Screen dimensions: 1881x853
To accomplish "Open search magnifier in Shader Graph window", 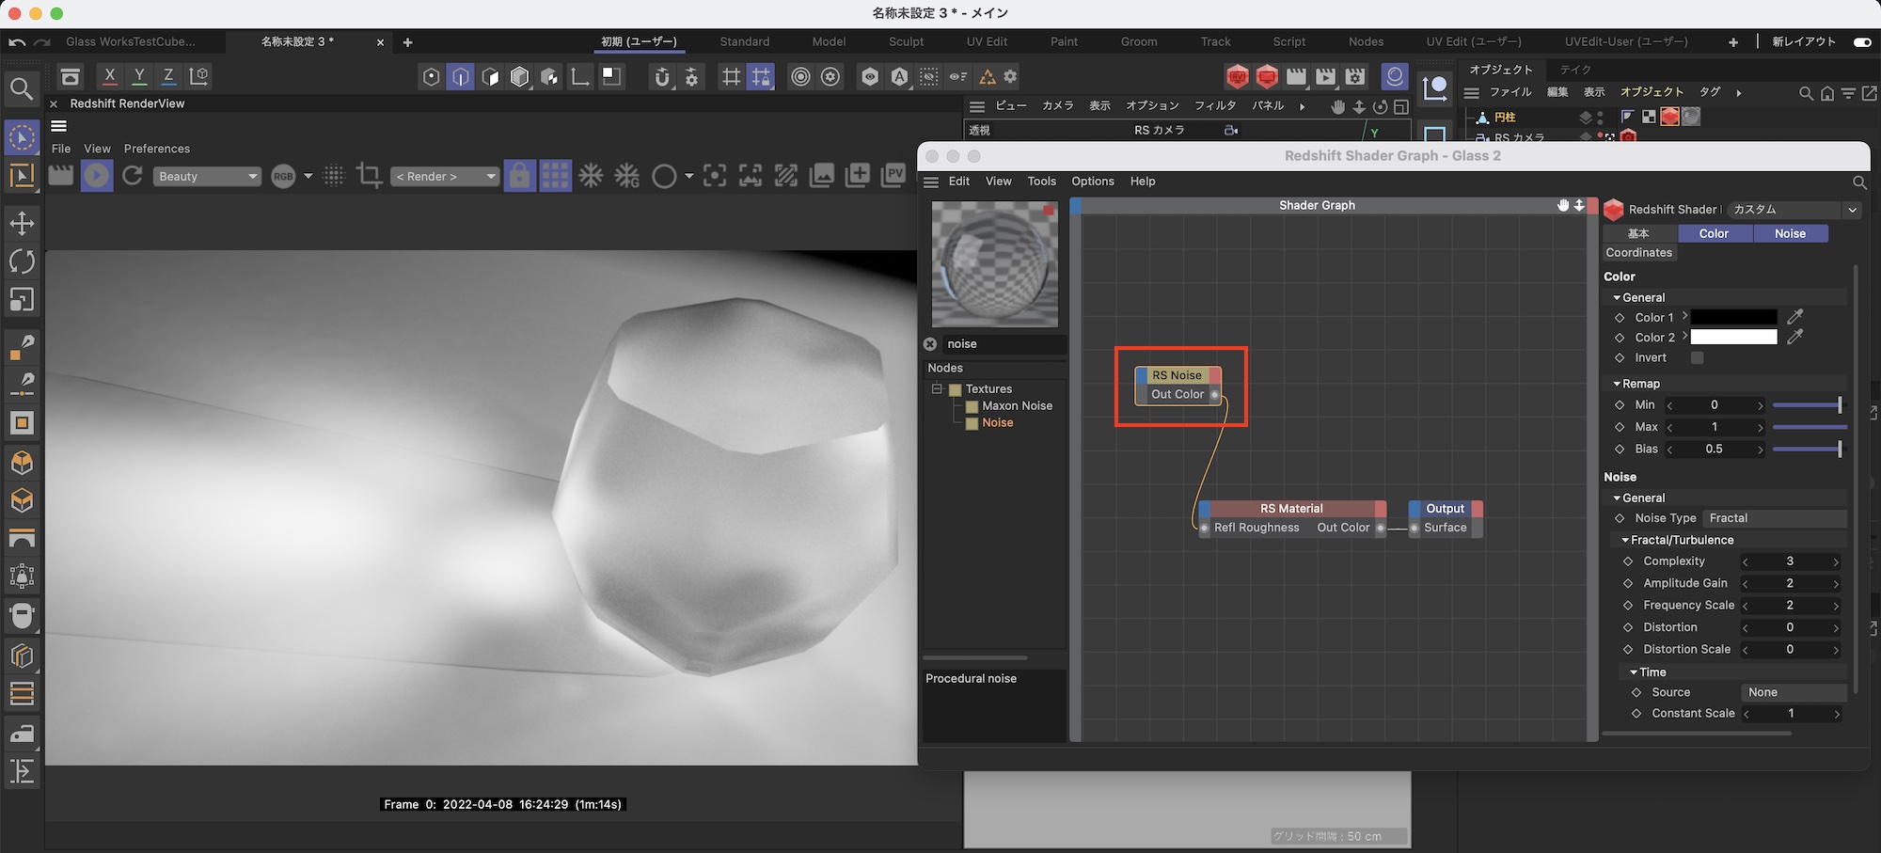I will (1858, 182).
